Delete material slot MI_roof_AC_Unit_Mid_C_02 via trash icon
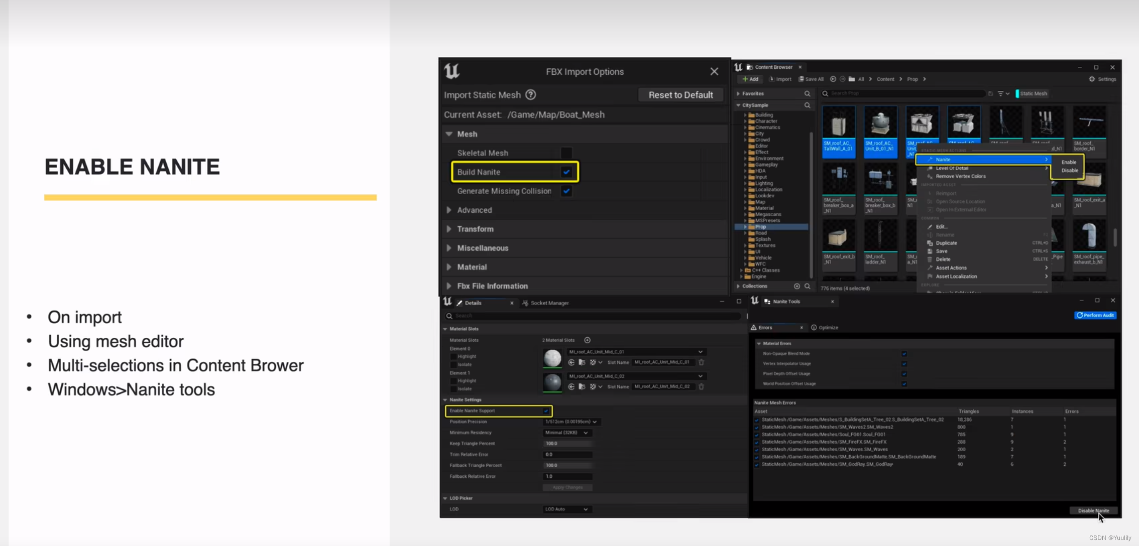1139x546 pixels. tap(702, 386)
